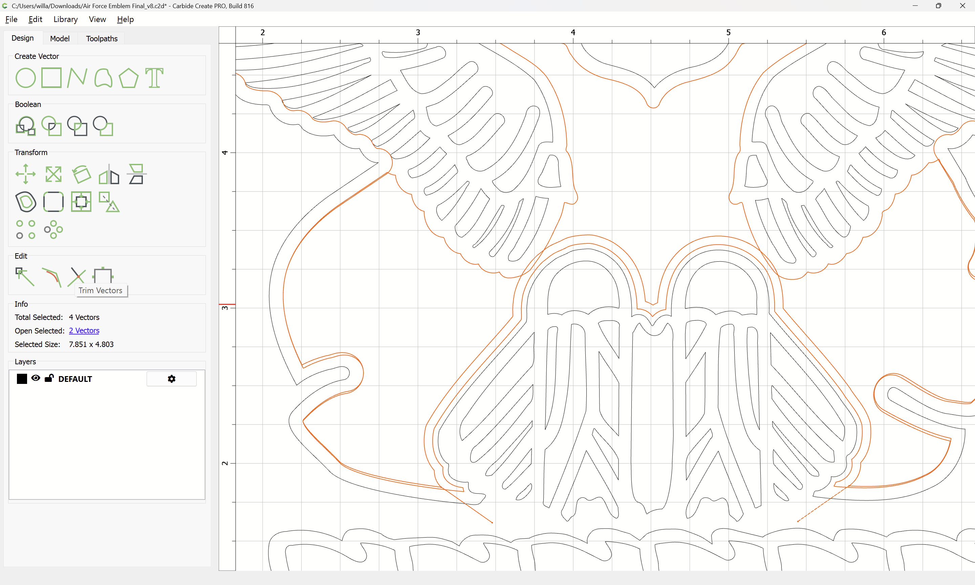The image size is (975, 585).
Task: Select the Scale transform tool
Action: (x=53, y=174)
